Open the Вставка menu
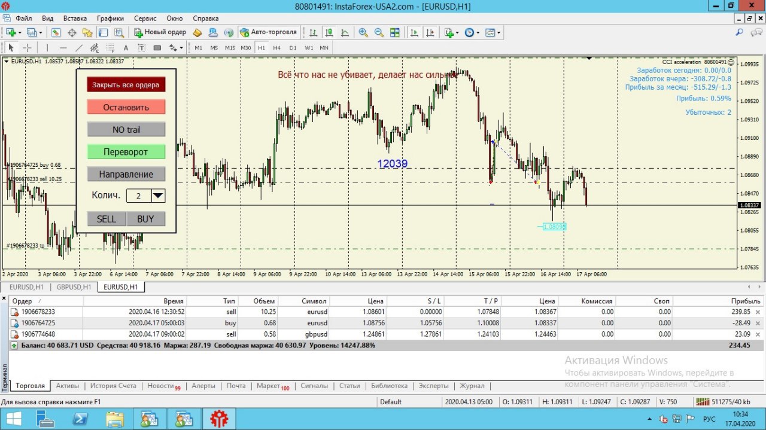766x430 pixels. point(75,19)
